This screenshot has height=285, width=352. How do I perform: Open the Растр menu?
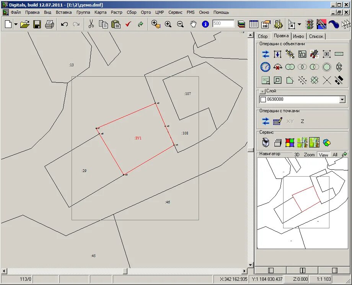[x=117, y=12]
